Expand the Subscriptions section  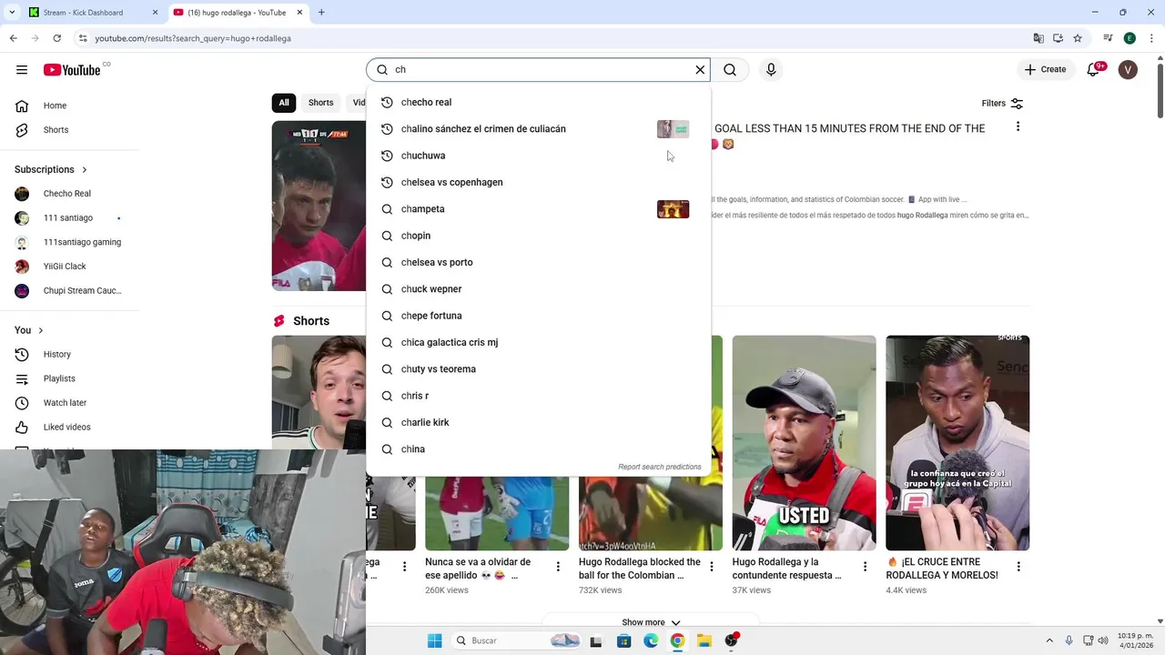[x=51, y=169]
